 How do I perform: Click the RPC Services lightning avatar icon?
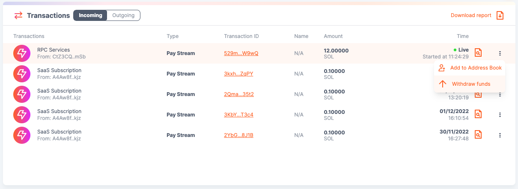click(x=21, y=53)
